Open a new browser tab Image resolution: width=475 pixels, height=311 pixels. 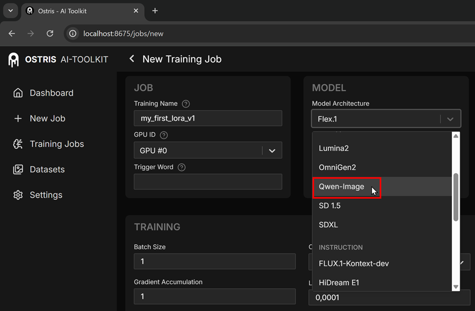click(155, 11)
